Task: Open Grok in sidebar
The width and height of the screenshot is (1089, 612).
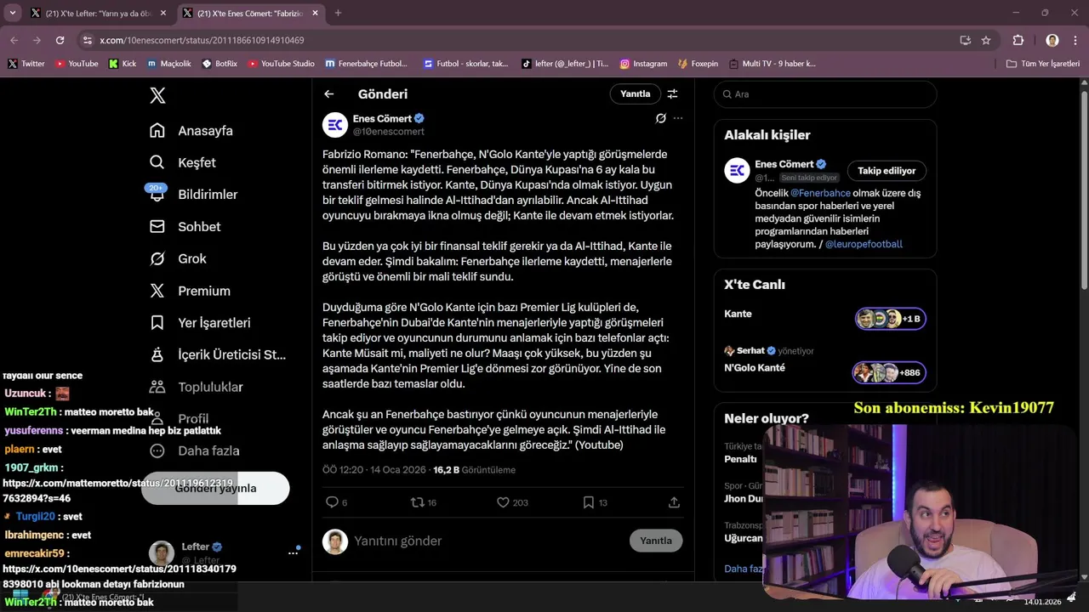Action: tap(178, 258)
